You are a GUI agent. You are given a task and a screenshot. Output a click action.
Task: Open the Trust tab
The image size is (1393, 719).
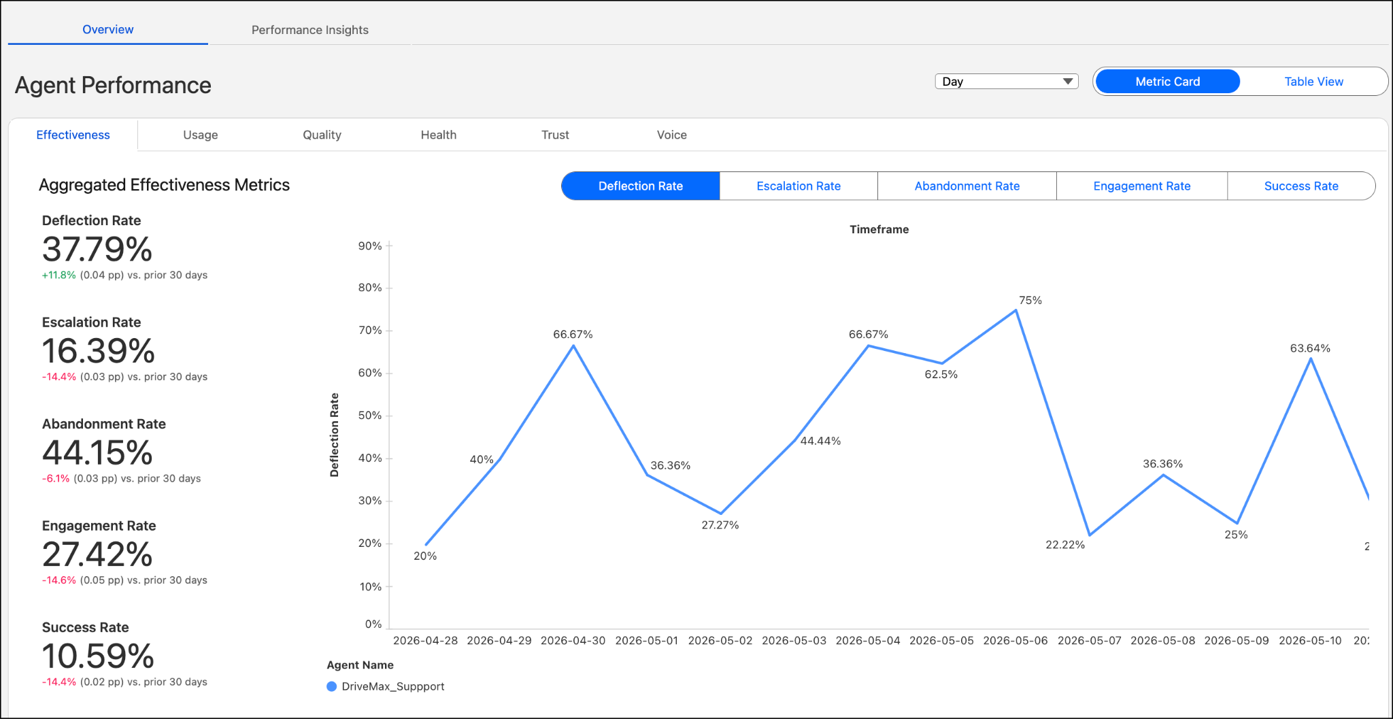click(555, 135)
